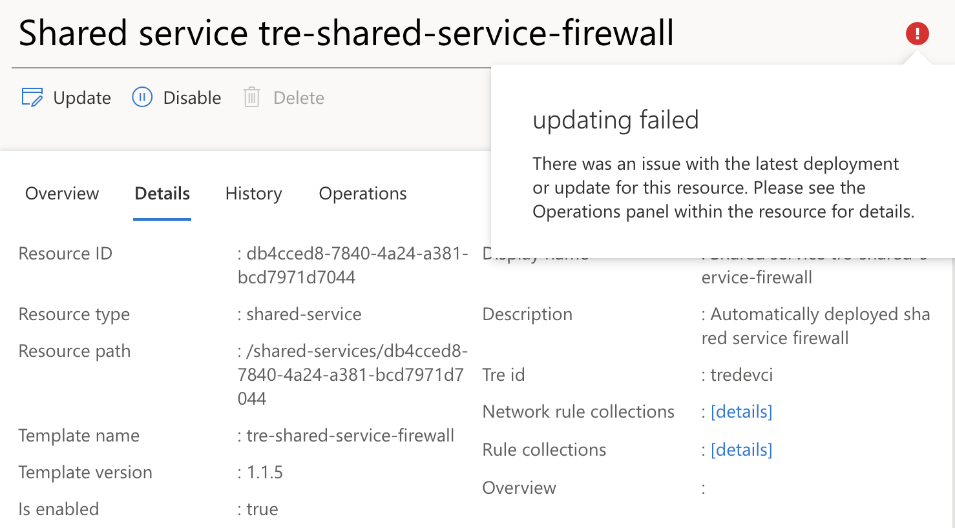This screenshot has height=528, width=955.
Task: Click the Is enabled true value
Action: pyautogui.click(x=262, y=509)
